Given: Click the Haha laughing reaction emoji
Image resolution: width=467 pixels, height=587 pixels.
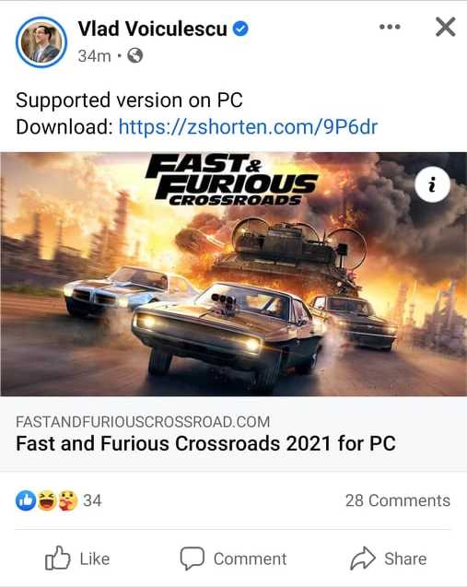Looking at the screenshot, I should point(46,500).
